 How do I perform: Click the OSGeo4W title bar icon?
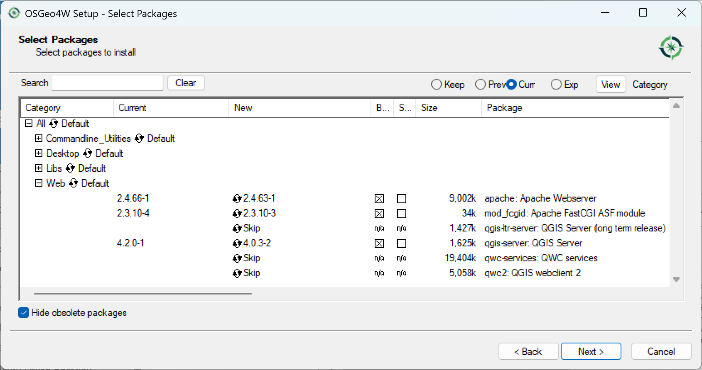coord(14,13)
